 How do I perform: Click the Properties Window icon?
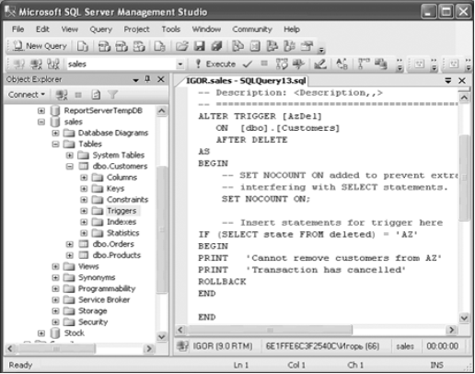(x=307, y=46)
